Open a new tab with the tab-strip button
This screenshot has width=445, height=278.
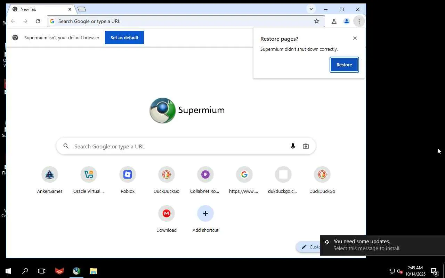click(82, 9)
